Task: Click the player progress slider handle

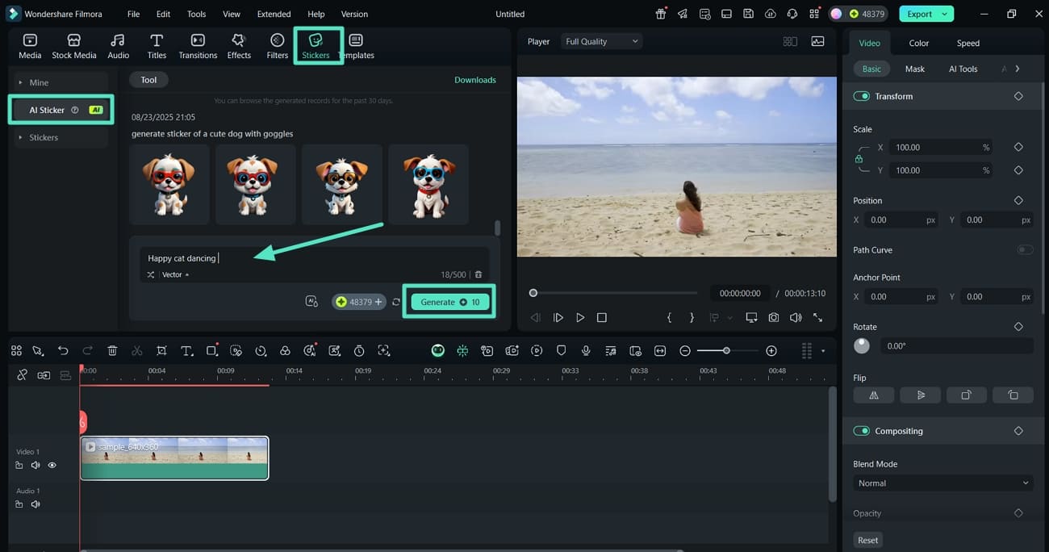Action: pos(533,293)
